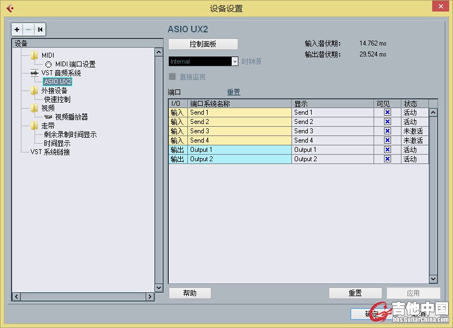The width and height of the screenshot is (453, 328).
Task: Click the VST 音频系统 waveform icon
Action: [x=35, y=73]
